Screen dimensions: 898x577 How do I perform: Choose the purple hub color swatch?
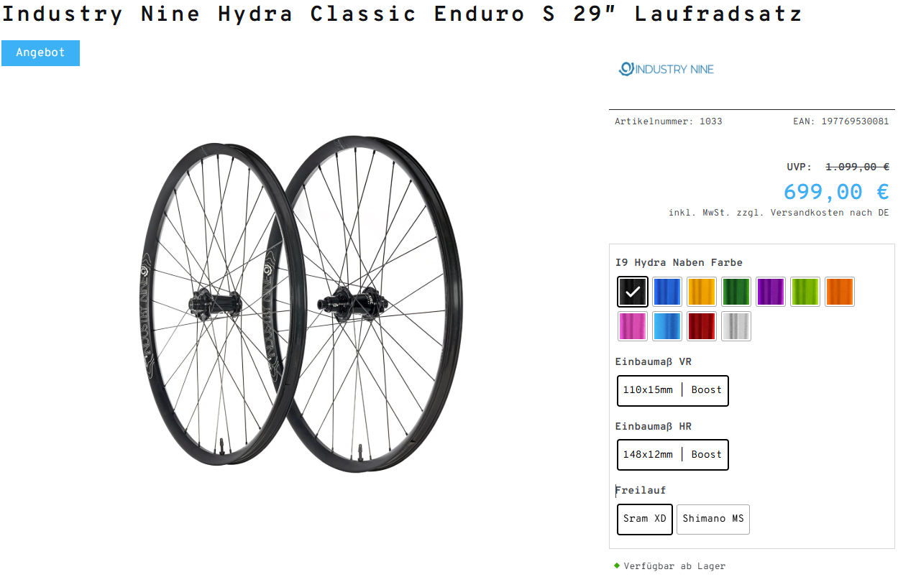771,292
